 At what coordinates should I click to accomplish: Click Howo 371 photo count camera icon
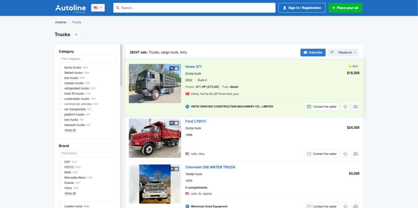point(176,68)
